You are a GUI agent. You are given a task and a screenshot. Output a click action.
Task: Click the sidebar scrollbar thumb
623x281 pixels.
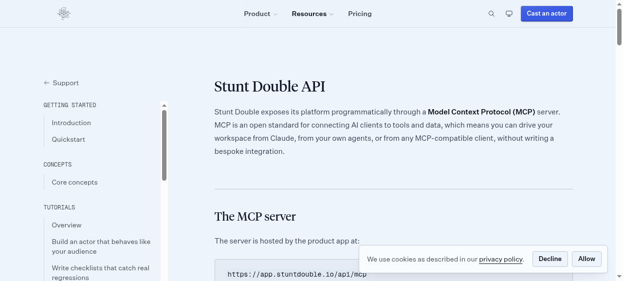point(164,145)
